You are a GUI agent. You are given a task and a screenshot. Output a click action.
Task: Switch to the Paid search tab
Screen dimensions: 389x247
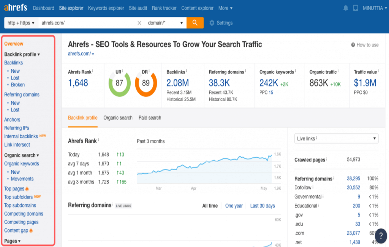(x=150, y=118)
